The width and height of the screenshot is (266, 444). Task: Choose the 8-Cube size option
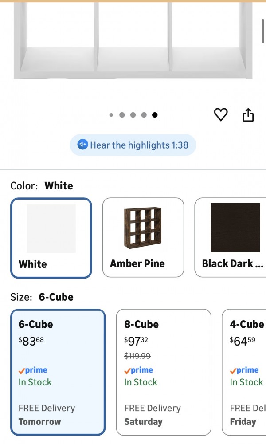click(x=163, y=372)
